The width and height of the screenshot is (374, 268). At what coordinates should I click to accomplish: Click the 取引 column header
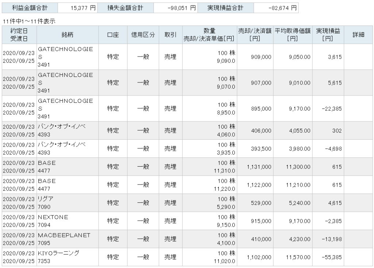point(171,35)
